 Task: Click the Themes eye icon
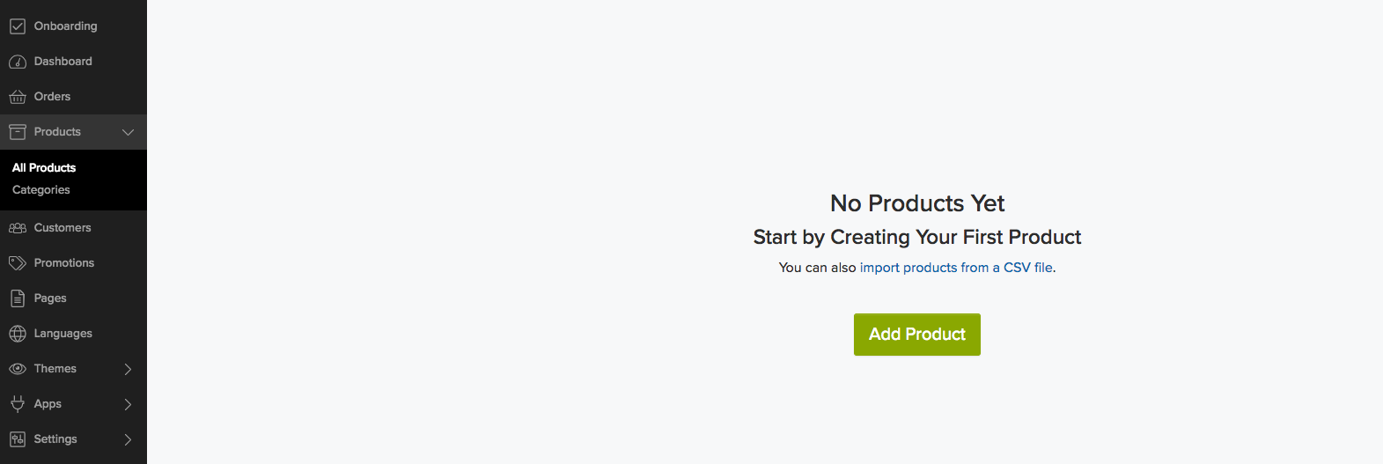coord(18,369)
